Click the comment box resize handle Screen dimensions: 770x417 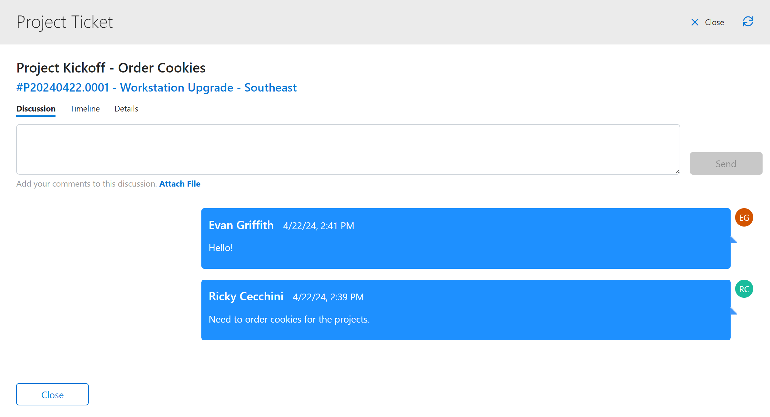pyautogui.click(x=677, y=172)
